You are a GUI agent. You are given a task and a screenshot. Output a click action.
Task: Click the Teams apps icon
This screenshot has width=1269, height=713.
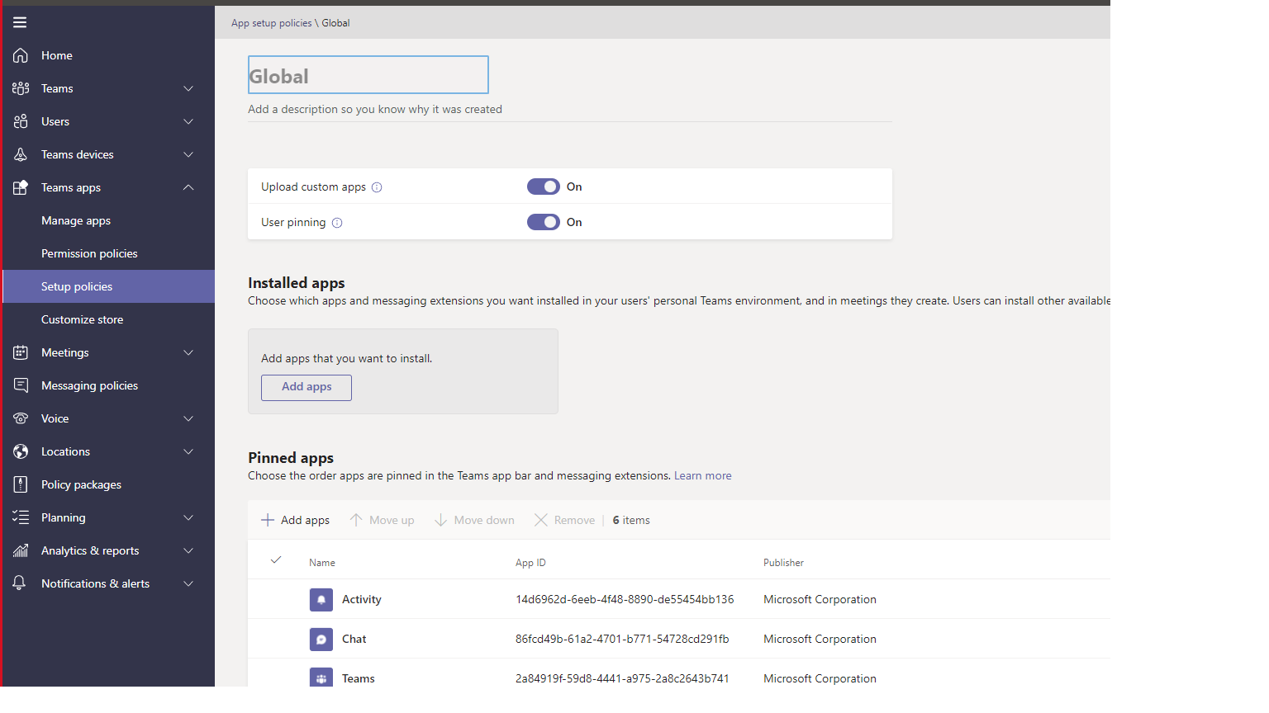pos(21,187)
